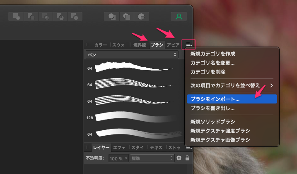Open the ペン brush category dropdown
The height and width of the screenshot is (174, 297).
132,54
